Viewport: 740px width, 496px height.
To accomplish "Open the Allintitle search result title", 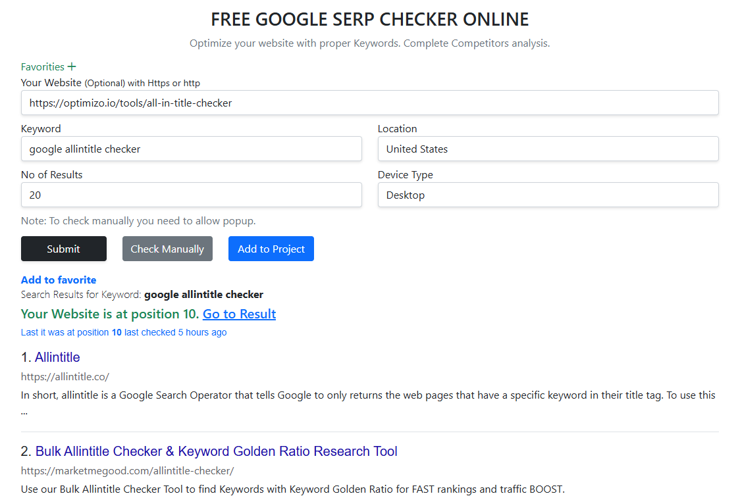I will point(57,357).
